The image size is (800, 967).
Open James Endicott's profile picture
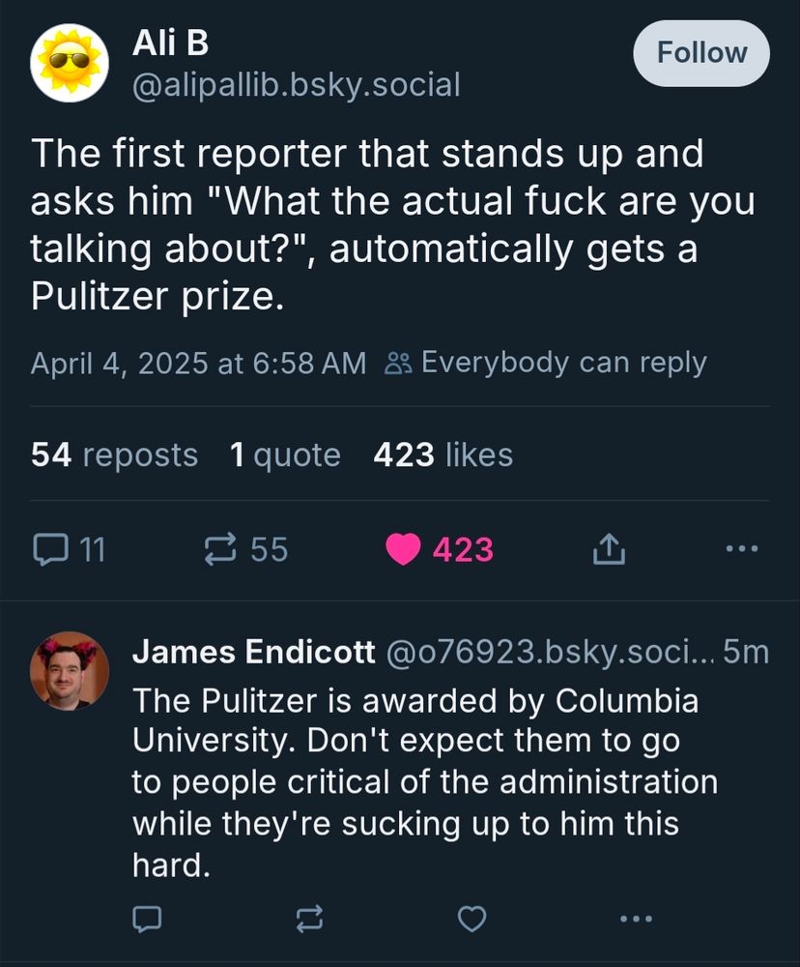click(70, 670)
